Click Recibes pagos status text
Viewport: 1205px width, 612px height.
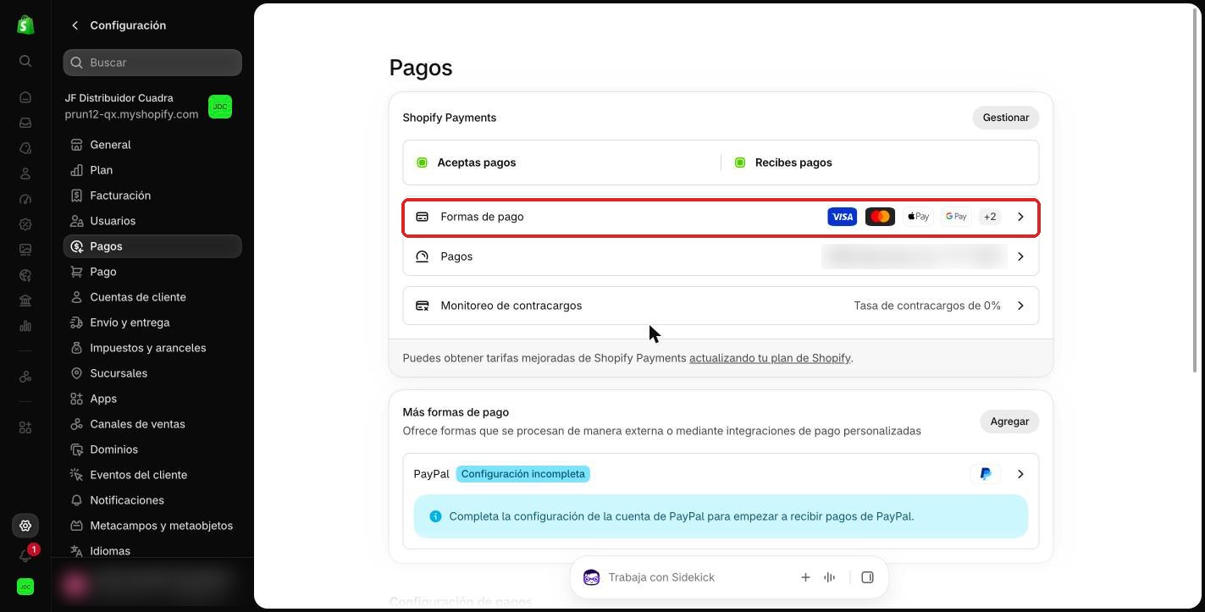click(x=793, y=163)
